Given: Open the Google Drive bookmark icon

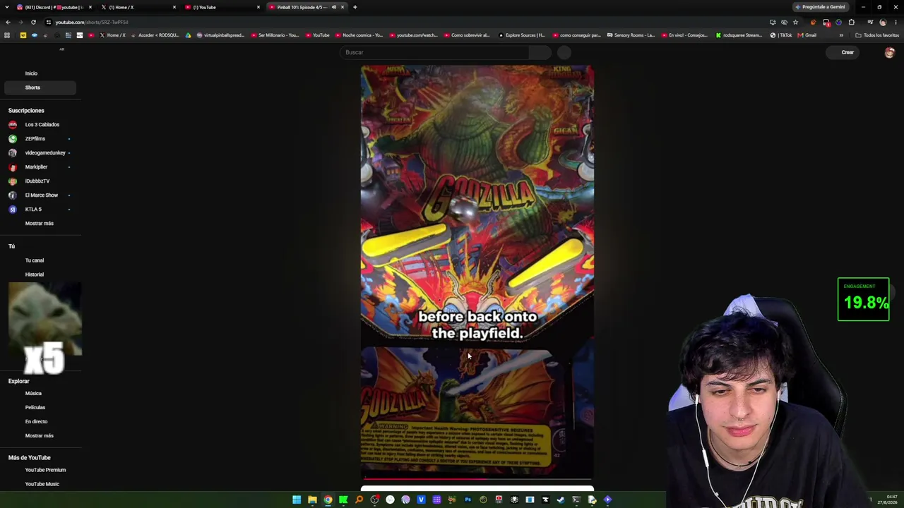Looking at the screenshot, I should click(188, 35).
